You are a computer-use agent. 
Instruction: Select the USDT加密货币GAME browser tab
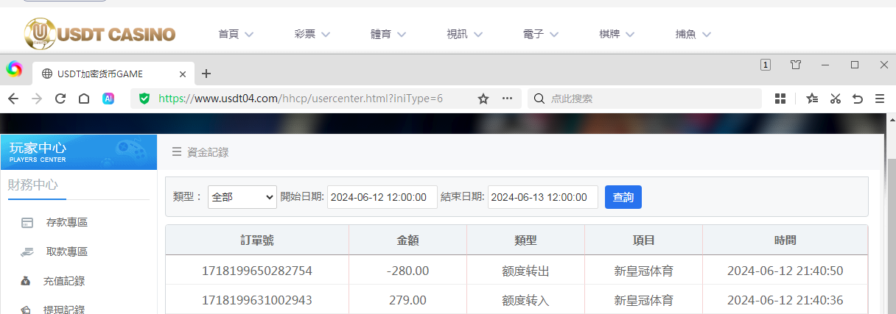[x=114, y=74]
